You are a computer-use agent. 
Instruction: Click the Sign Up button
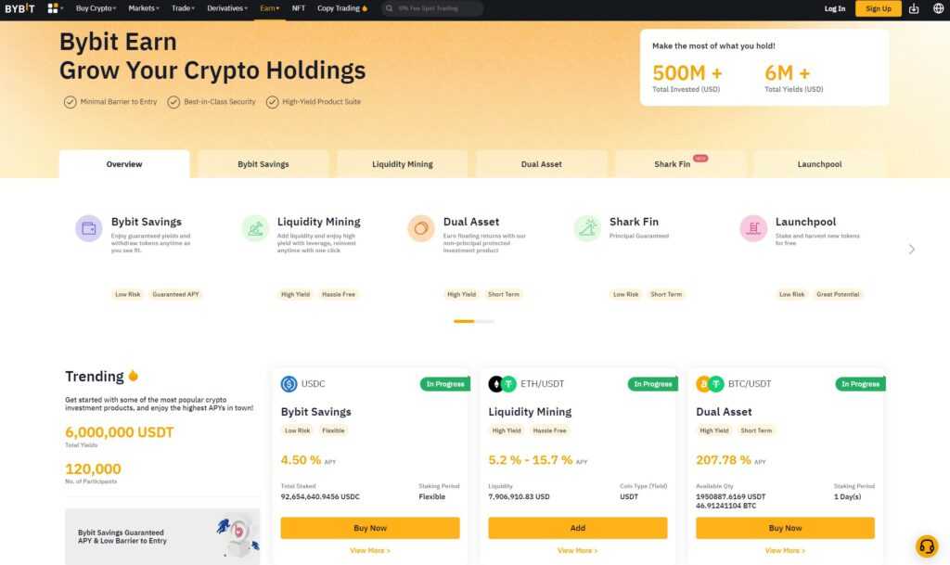pyautogui.click(x=878, y=8)
